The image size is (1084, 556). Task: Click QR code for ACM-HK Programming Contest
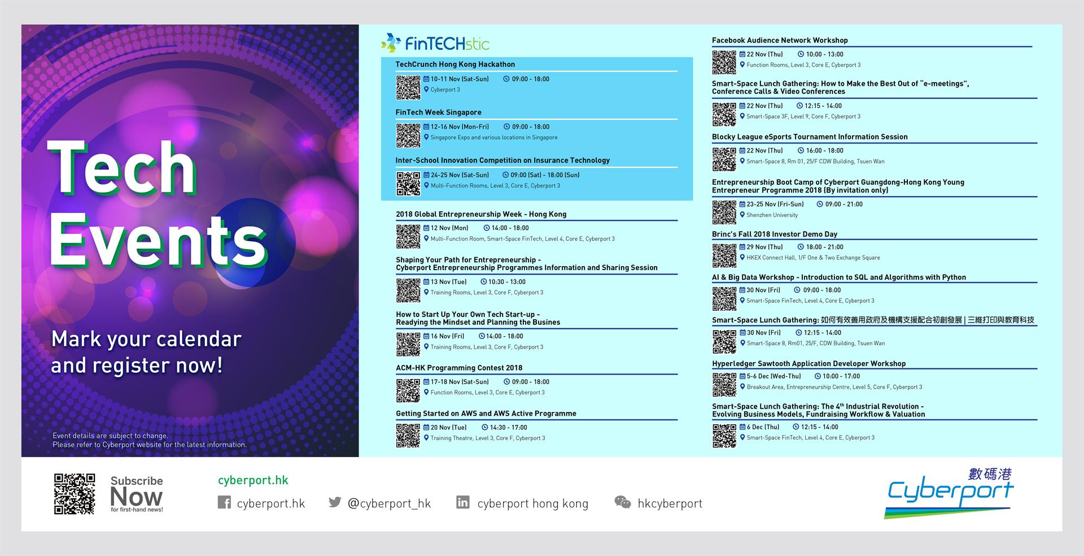click(x=408, y=390)
